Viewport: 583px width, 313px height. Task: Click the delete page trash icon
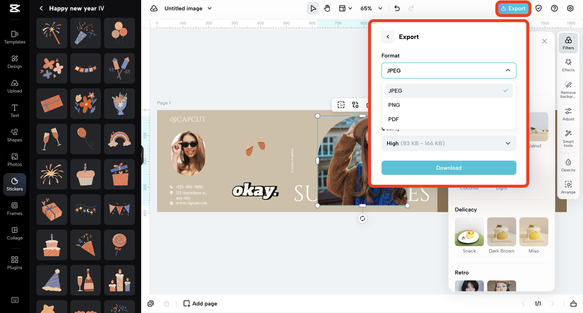[167, 303]
